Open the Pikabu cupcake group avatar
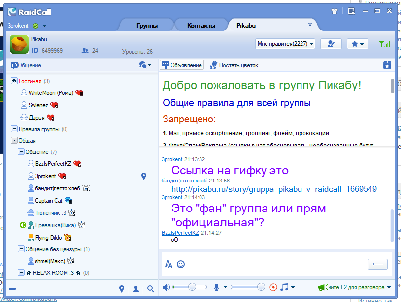This screenshot has height=302, width=401. tap(19, 44)
